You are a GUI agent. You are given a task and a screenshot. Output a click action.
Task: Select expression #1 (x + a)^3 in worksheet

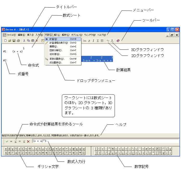[18, 50]
